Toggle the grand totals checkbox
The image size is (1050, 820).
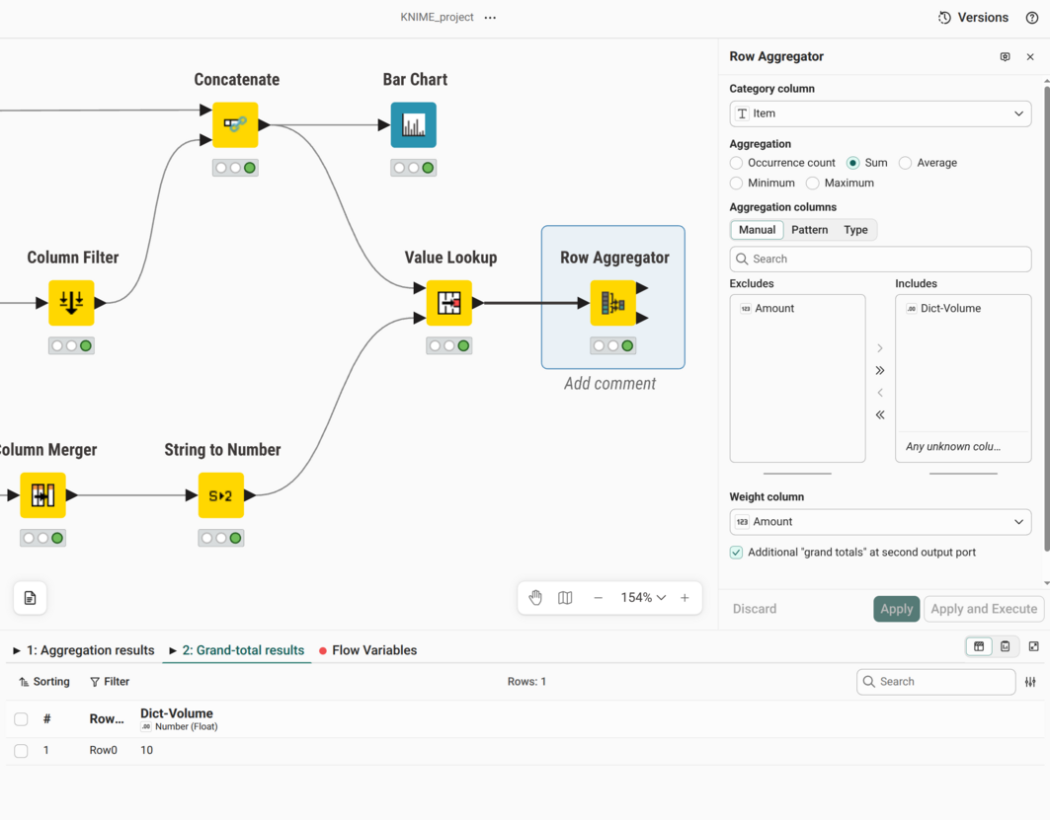736,552
